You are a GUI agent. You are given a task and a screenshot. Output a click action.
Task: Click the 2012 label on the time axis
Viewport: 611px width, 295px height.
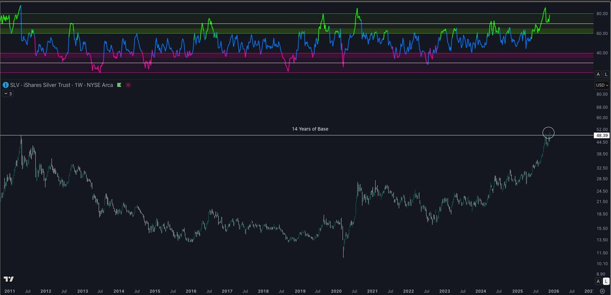(46, 290)
